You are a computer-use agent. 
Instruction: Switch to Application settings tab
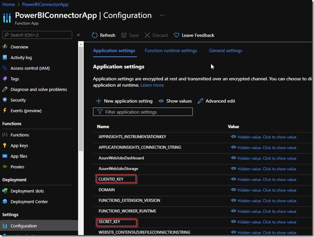[x=114, y=50]
